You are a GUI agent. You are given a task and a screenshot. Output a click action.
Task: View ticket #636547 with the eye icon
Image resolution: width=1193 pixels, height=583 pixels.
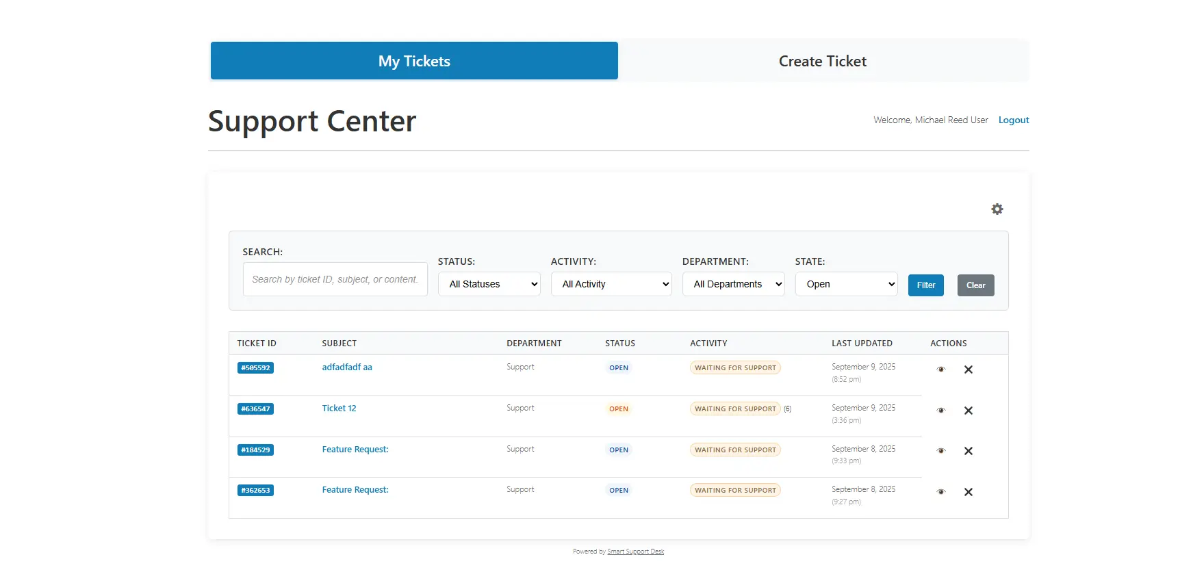pyautogui.click(x=941, y=411)
